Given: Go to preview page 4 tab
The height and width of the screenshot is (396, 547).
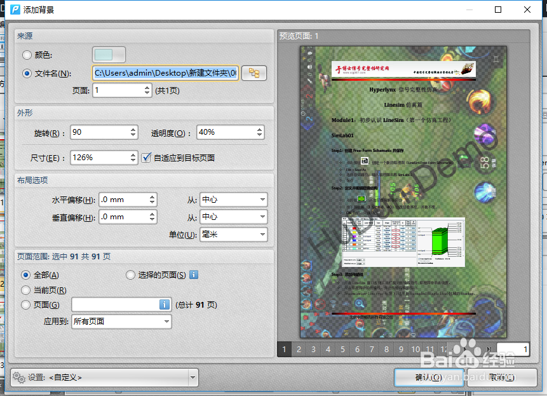Looking at the screenshot, I should 328,349.
